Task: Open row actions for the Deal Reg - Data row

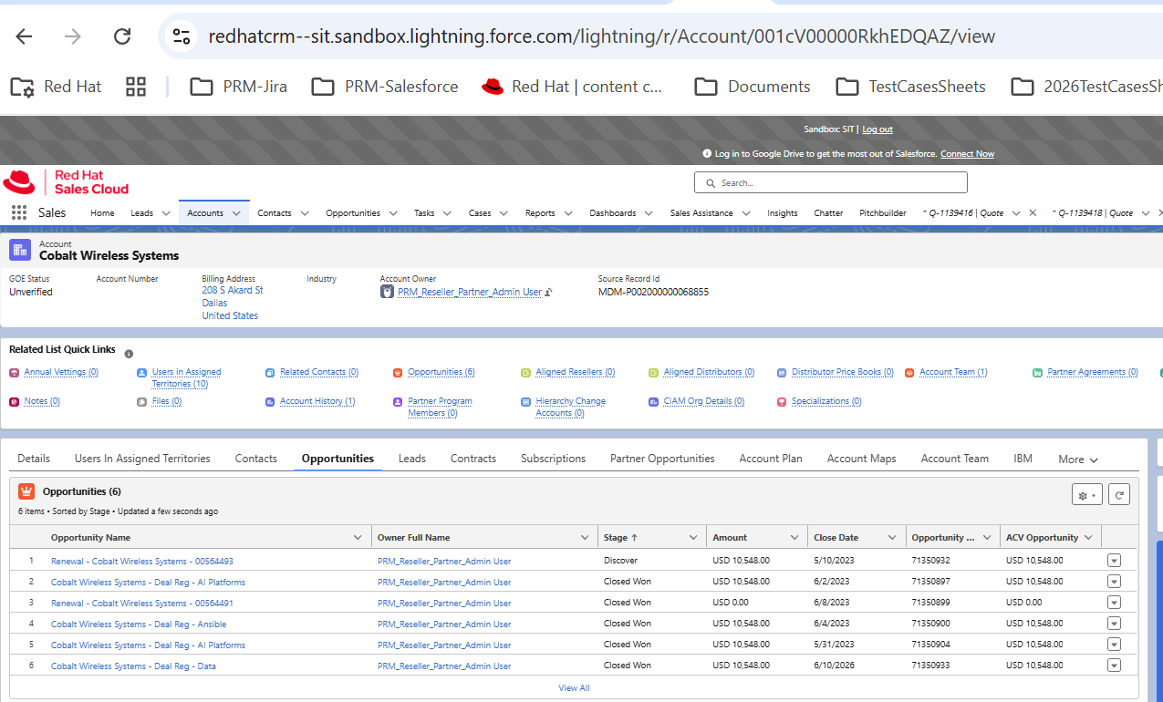Action: pos(1114,666)
